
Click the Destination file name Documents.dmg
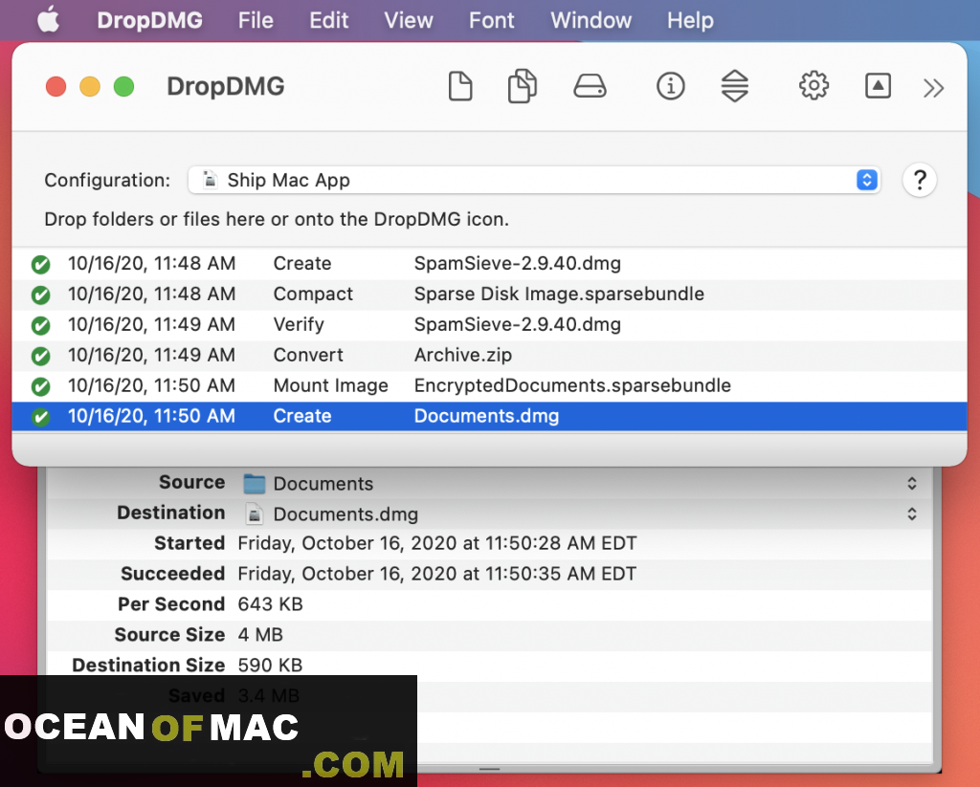(x=345, y=514)
